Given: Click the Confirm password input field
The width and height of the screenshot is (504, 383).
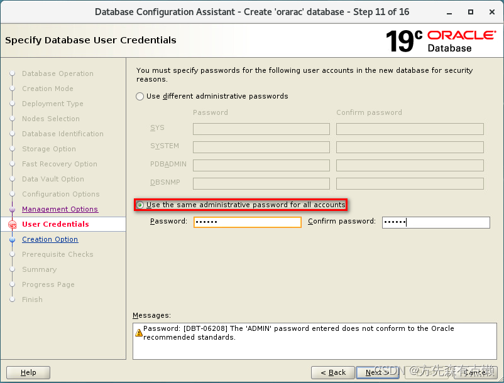Looking at the screenshot, I should (x=436, y=222).
